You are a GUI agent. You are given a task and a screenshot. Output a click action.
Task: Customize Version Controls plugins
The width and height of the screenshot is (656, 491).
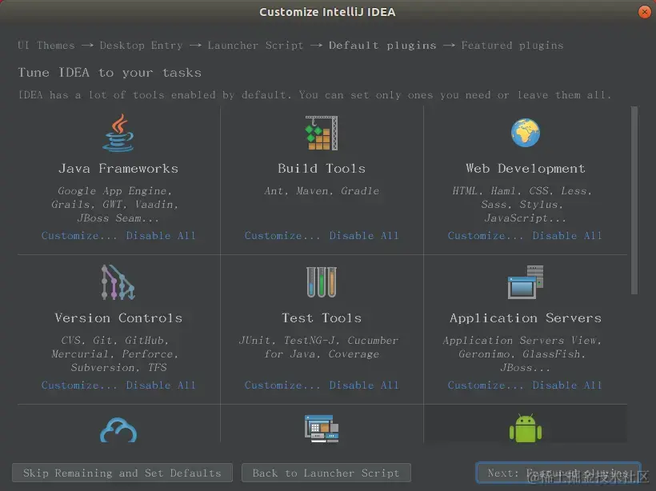[79, 385]
